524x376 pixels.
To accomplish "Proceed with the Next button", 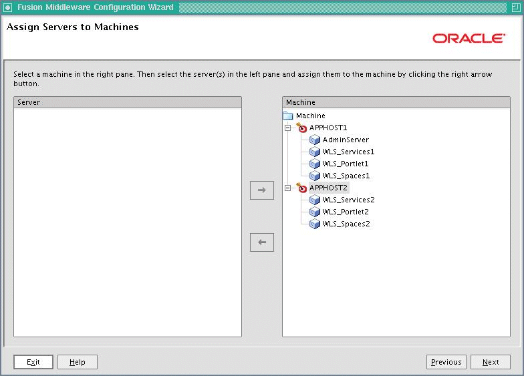I will 491,362.
